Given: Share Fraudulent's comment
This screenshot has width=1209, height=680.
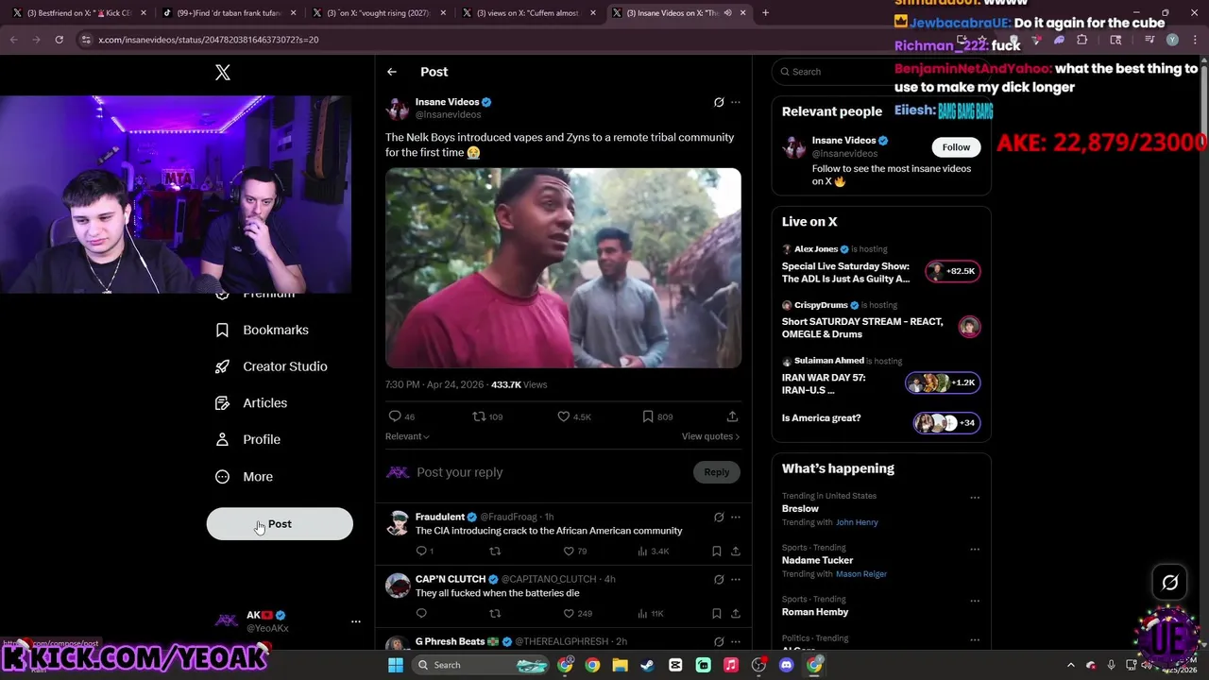Looking at the screenshot, I should (x=736, y=552).
